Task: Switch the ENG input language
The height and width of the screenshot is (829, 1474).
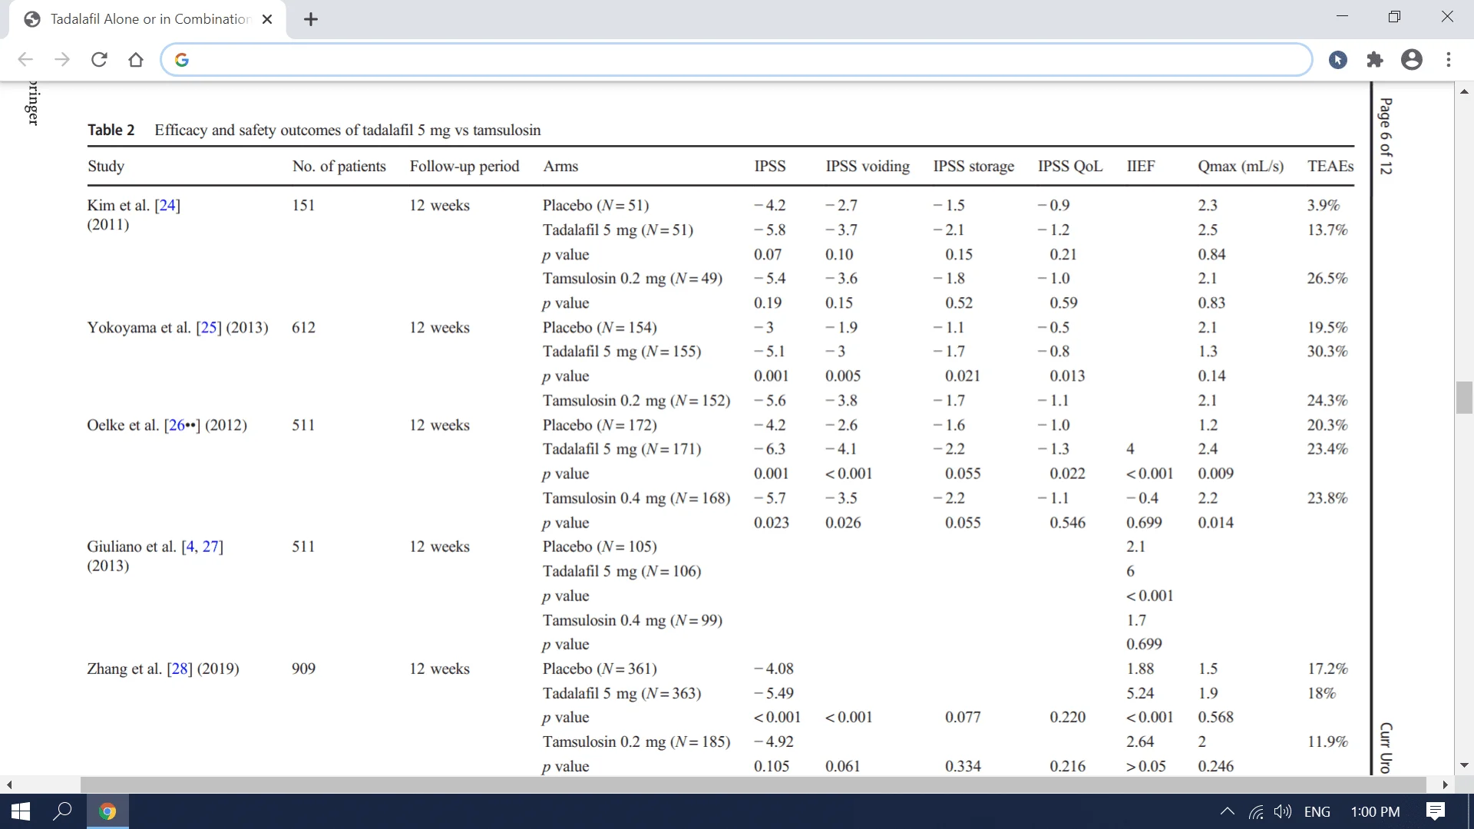Action: coord(1317,811)
